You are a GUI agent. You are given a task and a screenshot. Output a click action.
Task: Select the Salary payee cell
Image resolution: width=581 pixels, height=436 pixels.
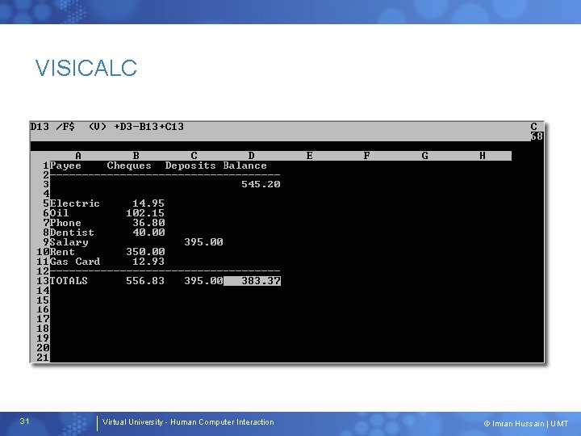click(x=69, y=242)
